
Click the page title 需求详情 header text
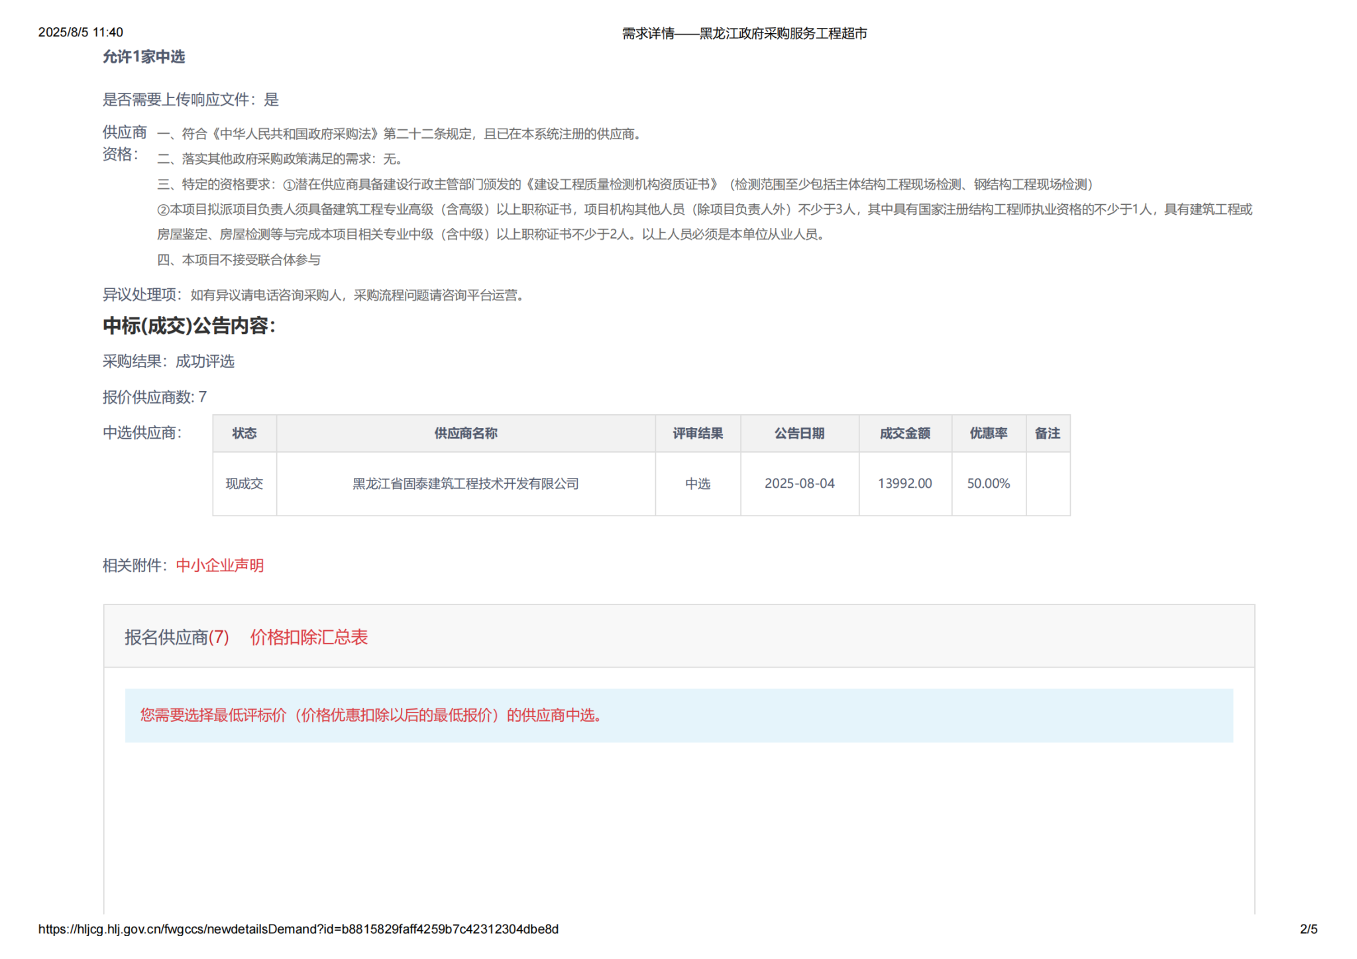click(744, 33)
